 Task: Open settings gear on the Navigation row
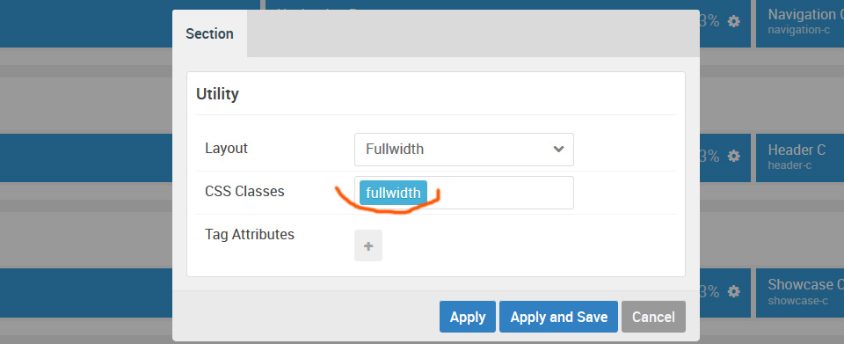click(733, 21)
